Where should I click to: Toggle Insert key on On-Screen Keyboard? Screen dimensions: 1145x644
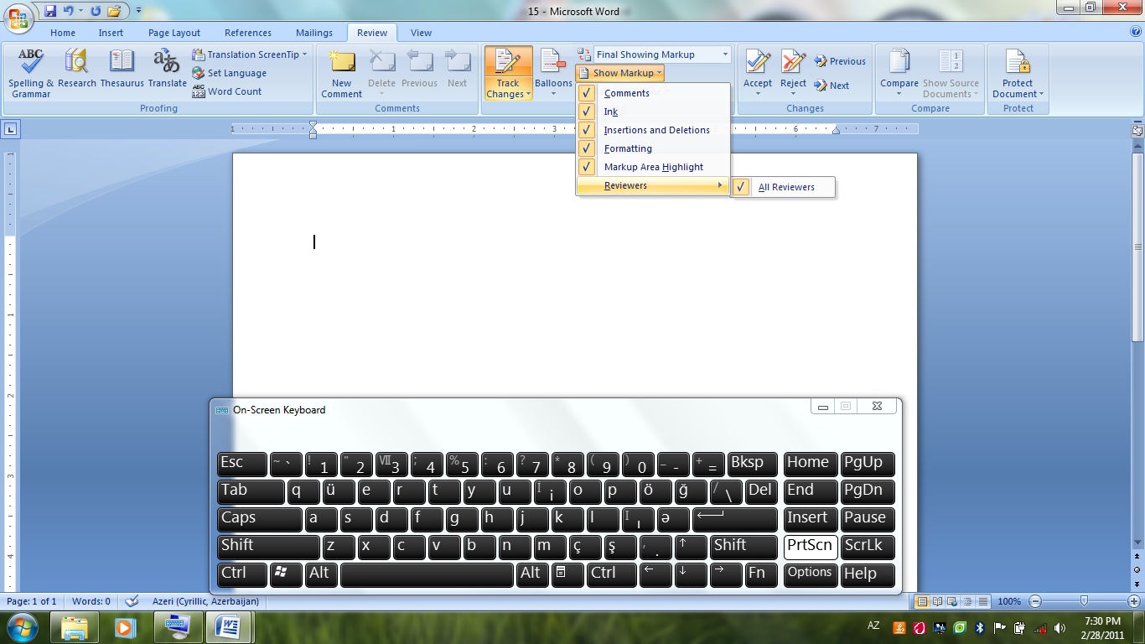pyautogui.click(x=811, y=519)
